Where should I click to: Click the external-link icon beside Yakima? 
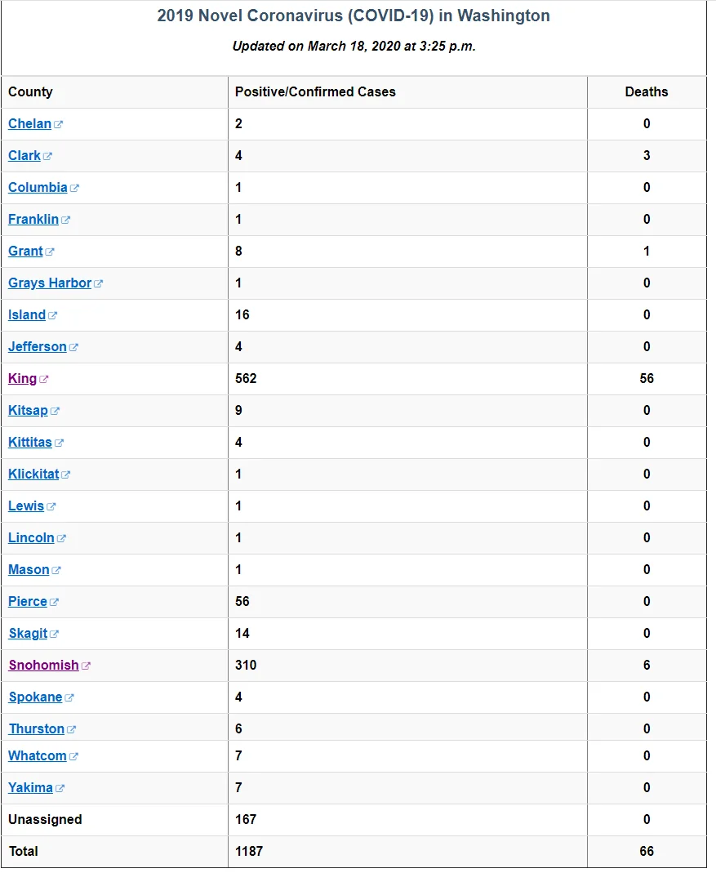(x=60, y=788)
